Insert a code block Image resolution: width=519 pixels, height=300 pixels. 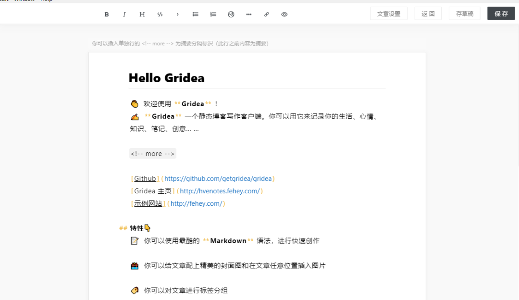[160, 14]
